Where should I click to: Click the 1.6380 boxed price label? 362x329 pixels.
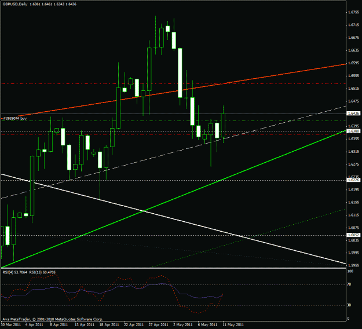click(x=354, y=131)
